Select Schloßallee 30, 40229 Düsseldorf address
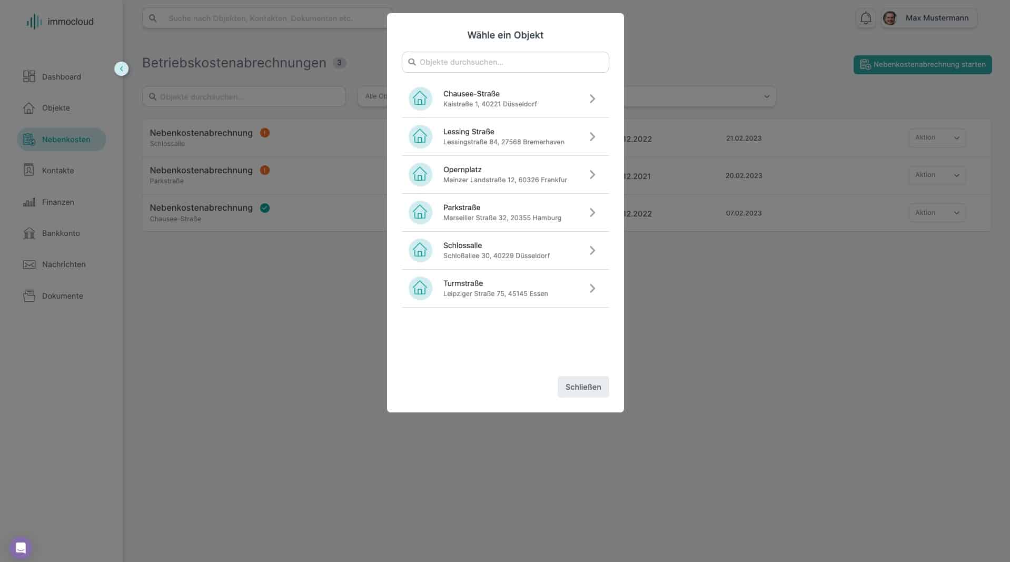Screen dimensions: 1010x562 point(496,256)
